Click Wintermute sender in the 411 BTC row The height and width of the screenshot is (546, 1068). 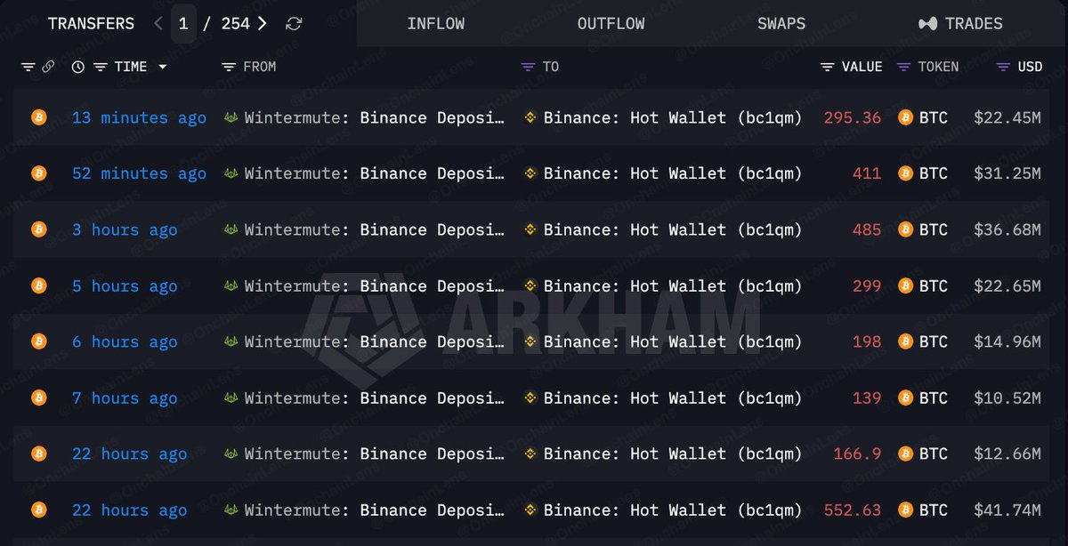tap(364, 173)
